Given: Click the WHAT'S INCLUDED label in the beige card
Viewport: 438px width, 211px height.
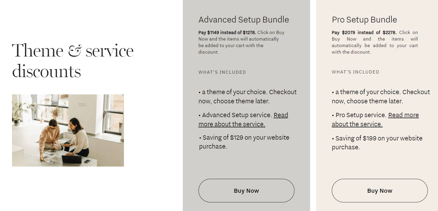Looking at the screenshot, I should point(356,72).
